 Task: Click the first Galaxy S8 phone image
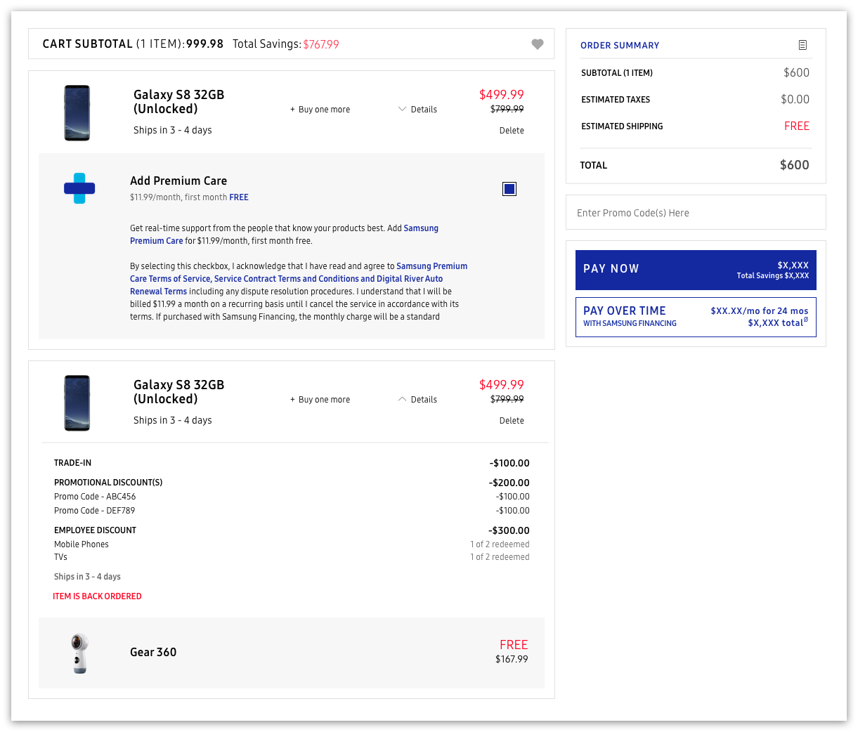point(77,113)
